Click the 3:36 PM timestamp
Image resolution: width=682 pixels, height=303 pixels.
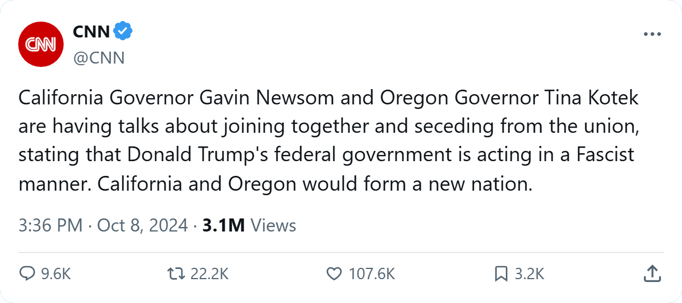51,225
